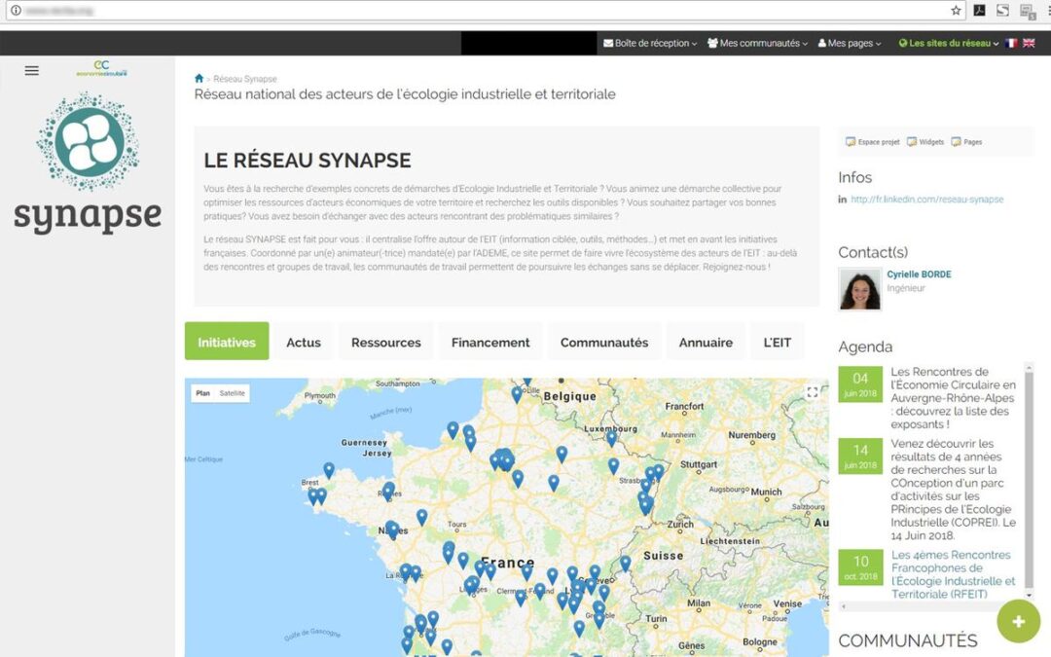
Task: Open the Boîte de réception dropdown
Action: [650, 43]
